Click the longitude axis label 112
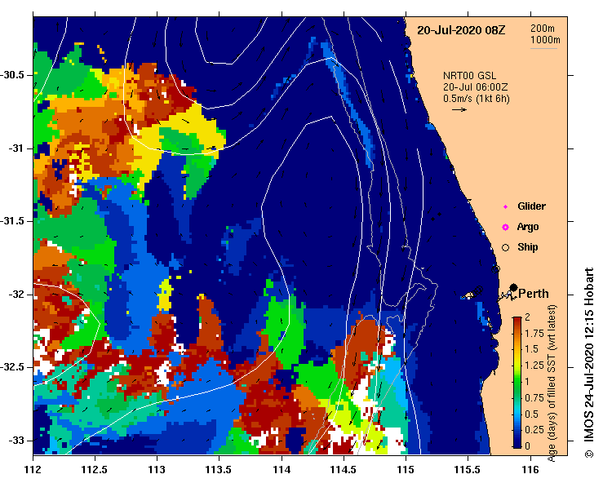The width and height of the screenshot is (603, 483). point(33,470)
